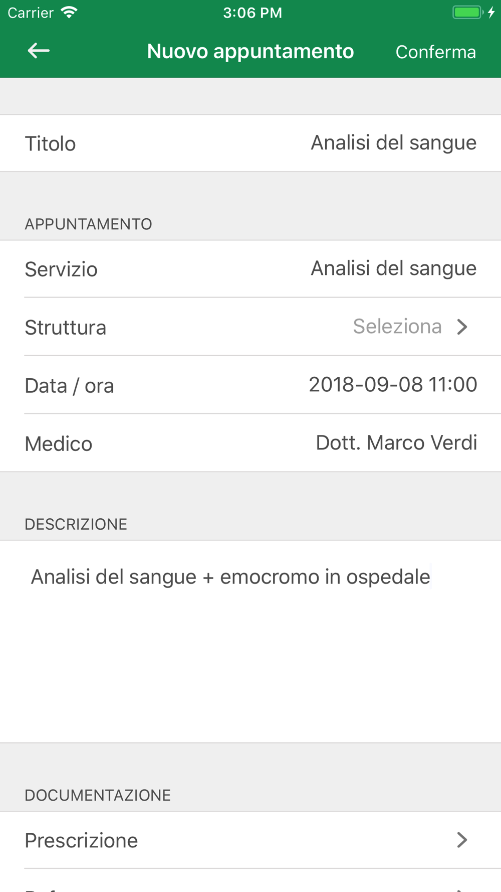Change the Data / ora value
This screenshot has height=892, width=501.
(x=393, y=385)
